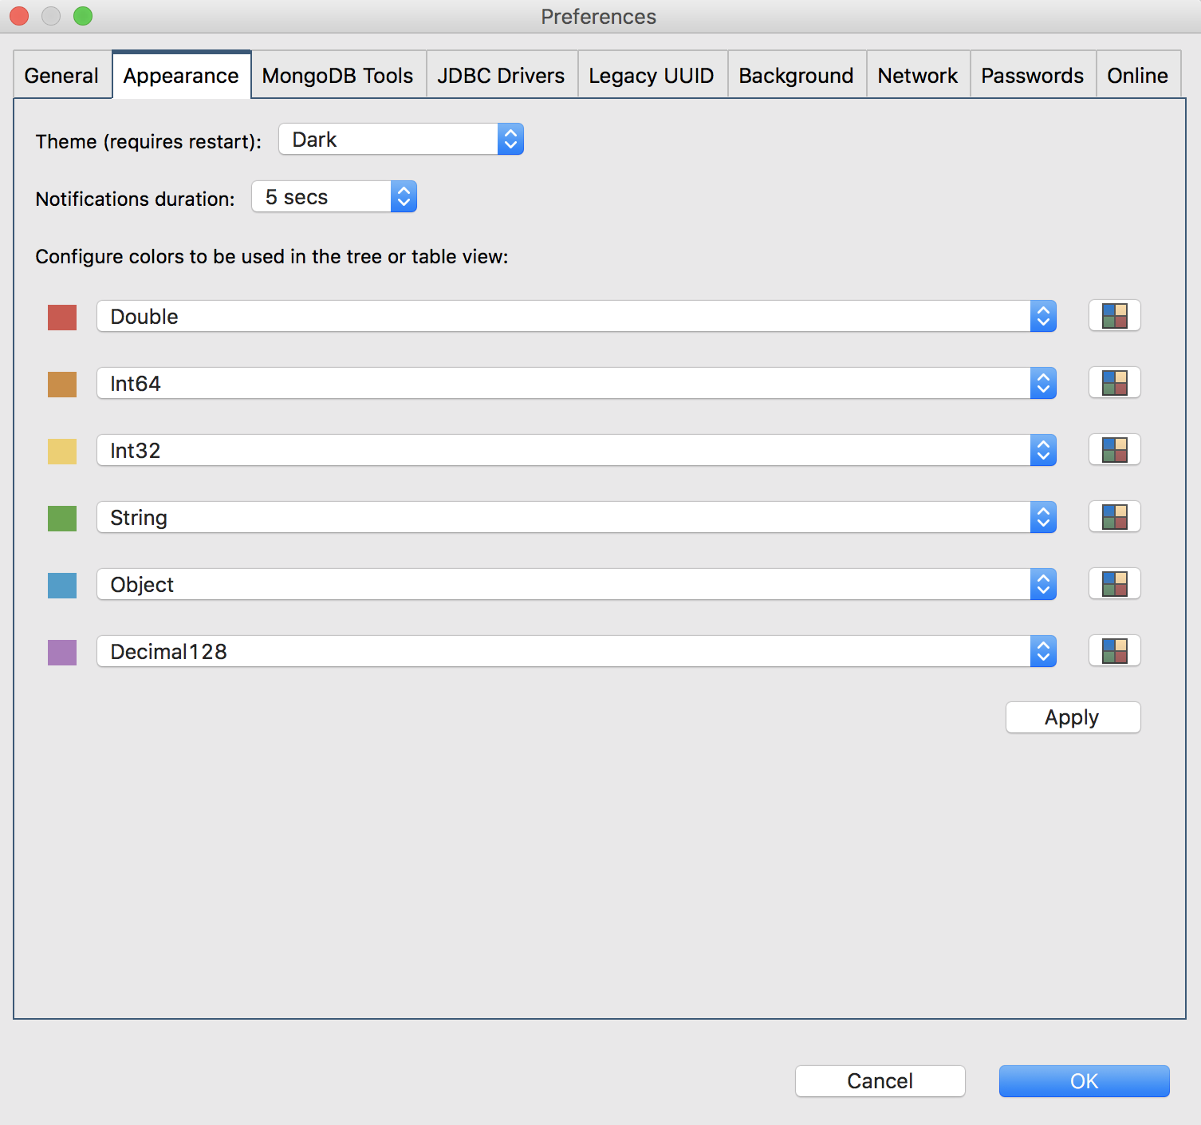Open the Theme dropdown set to Dark
This screenshot has width=1201, height=1125.
(400, 140)
